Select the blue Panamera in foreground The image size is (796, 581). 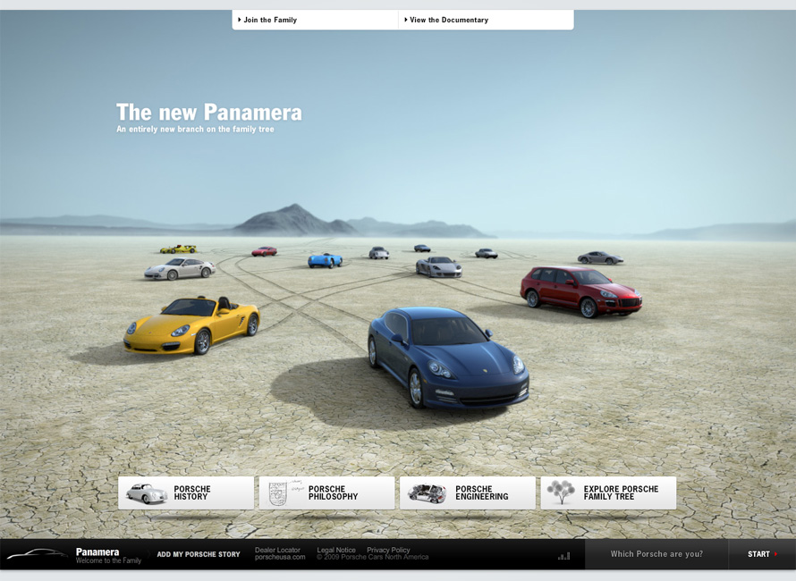pos(448,358)
